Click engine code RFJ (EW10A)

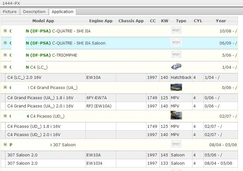click(x=99, y=106)
